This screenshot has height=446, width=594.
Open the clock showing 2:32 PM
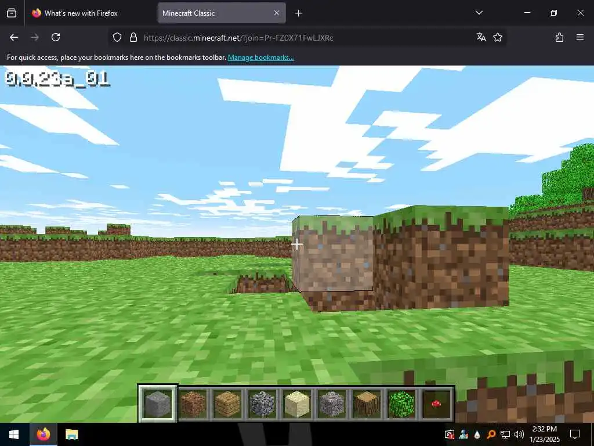(544, 434)
